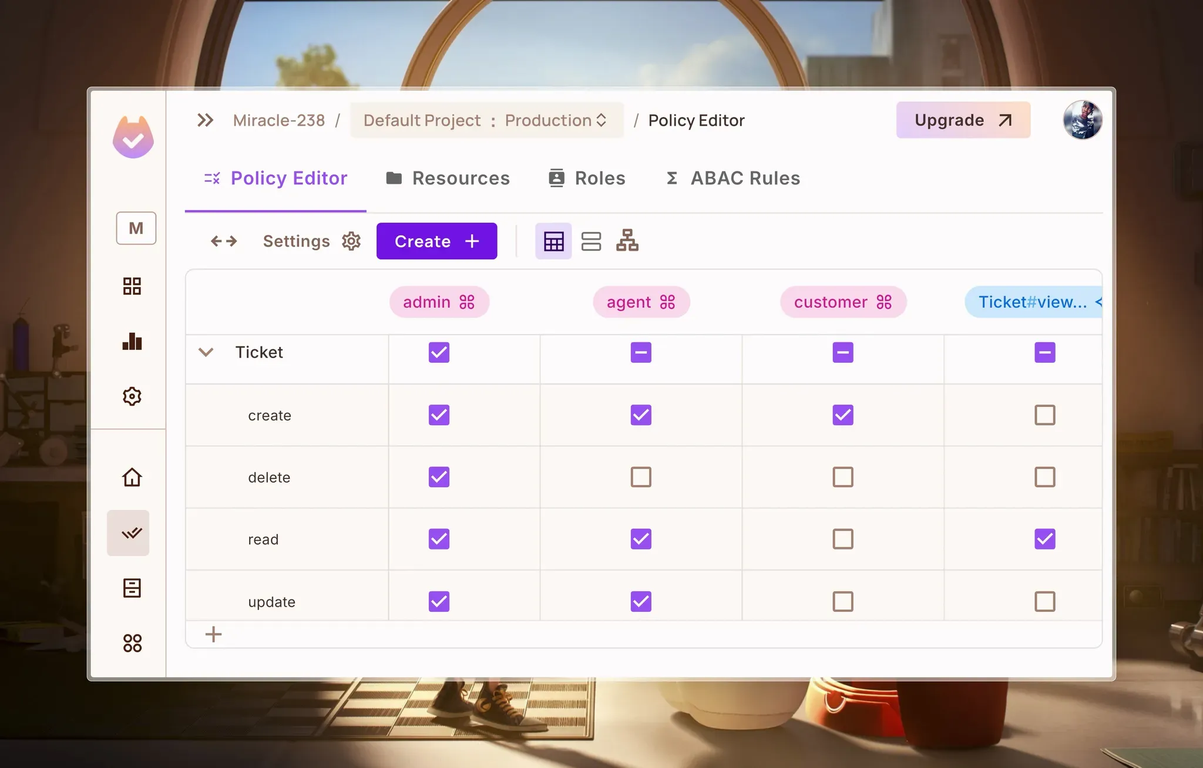Click the user profile avatar

point(1082,120)
